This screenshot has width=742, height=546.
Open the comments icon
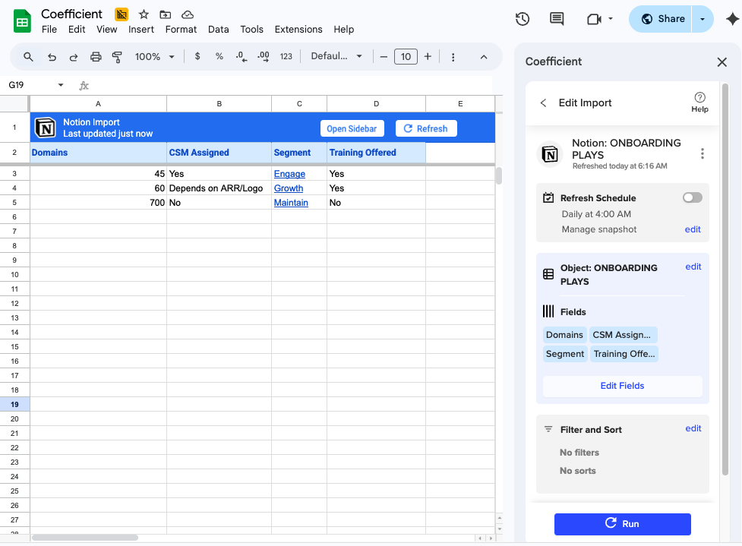tap(557, 19)
